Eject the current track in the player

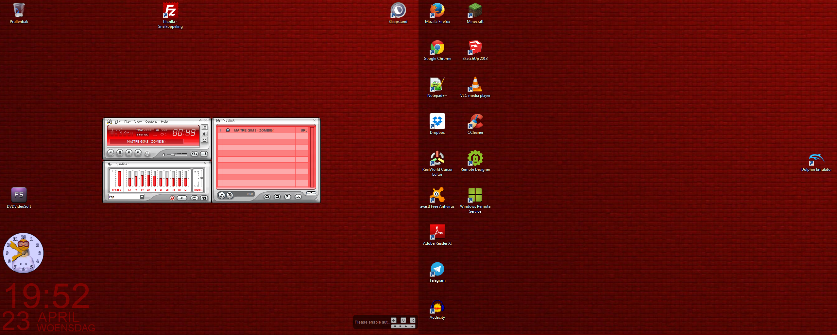click(x=147, y=153)
